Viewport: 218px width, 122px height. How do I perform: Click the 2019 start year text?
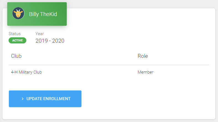click(42, 41)
